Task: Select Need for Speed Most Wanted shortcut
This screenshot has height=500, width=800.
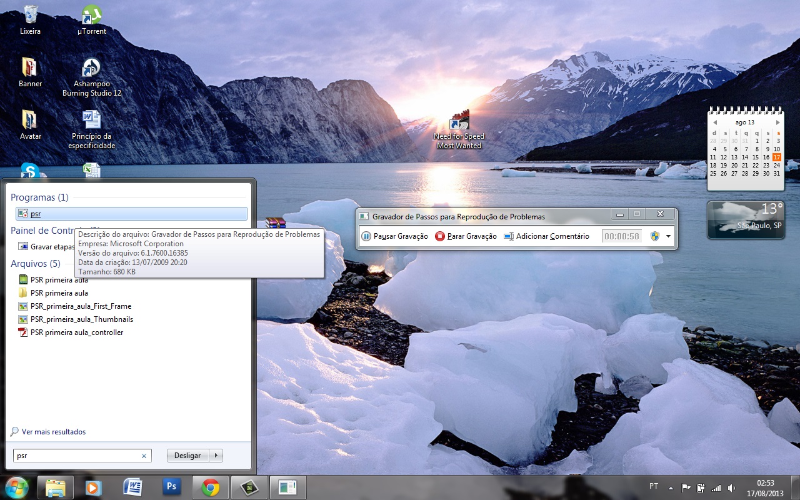Action: point(459,130)
